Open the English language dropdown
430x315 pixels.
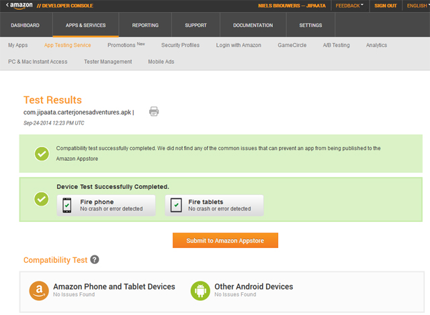click(x=418, y=5)
